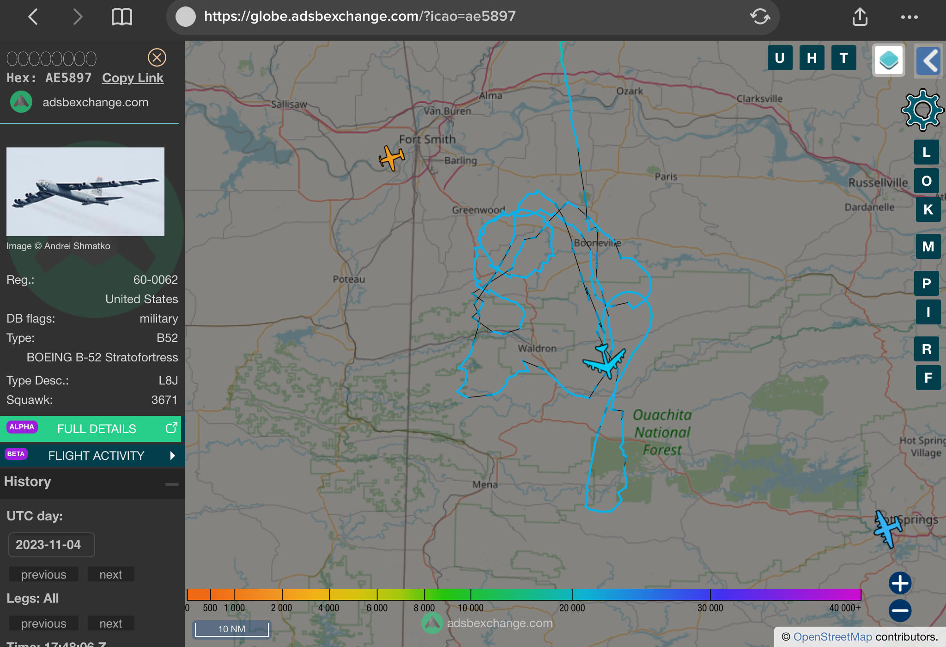Expand the FLIGHT ACTIVITY section
Viewport: 946px width, 647px height.
pyautogui.click(x=92, y=456)
